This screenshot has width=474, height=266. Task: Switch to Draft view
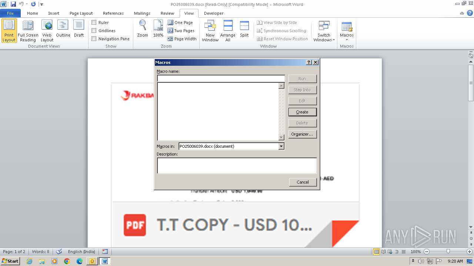click(x=79, y=29)
